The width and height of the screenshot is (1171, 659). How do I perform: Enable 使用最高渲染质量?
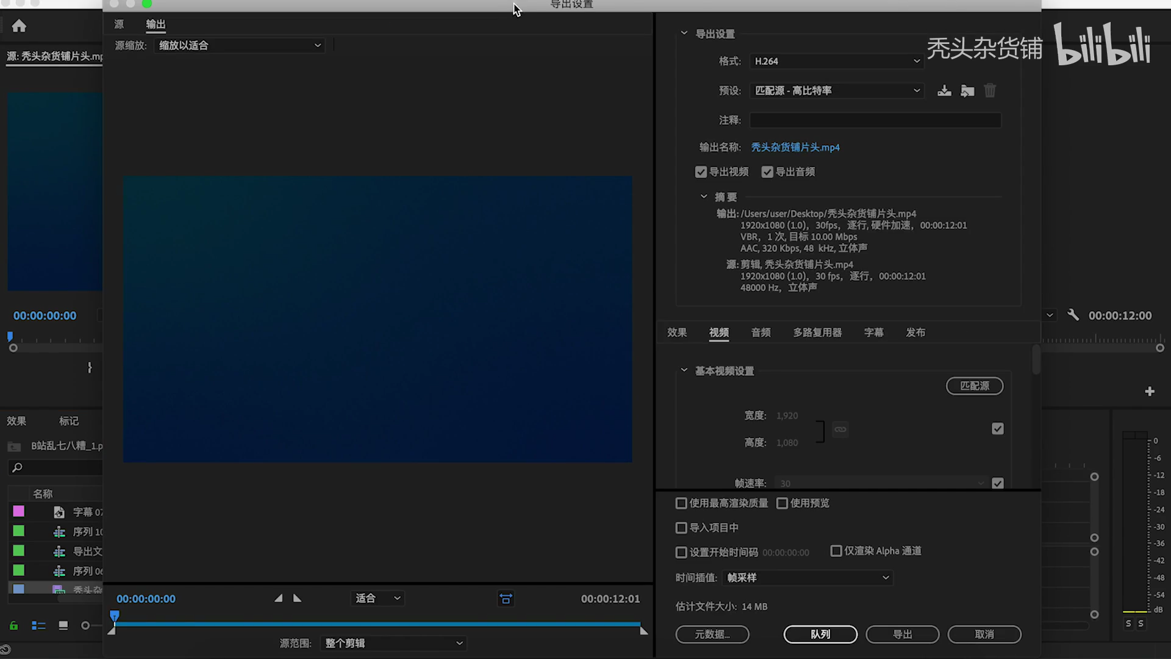[x=681, y=503]
